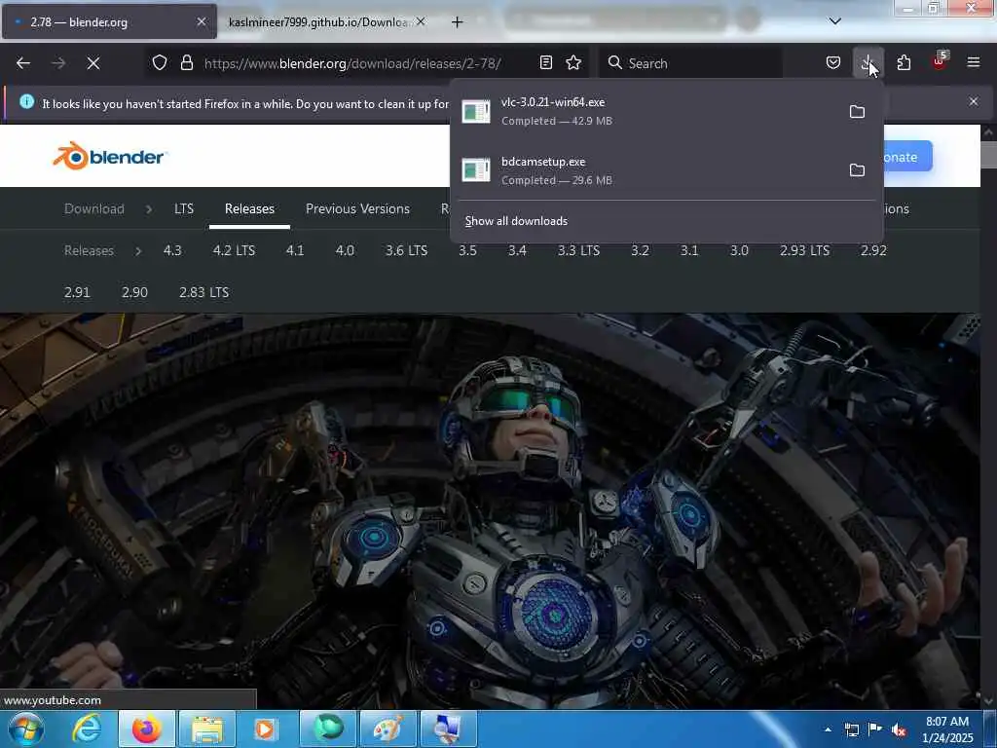Launch Internet Explorer from taskbar
The height and width of the screenshot is (748, 997).
tap(87, 729)
